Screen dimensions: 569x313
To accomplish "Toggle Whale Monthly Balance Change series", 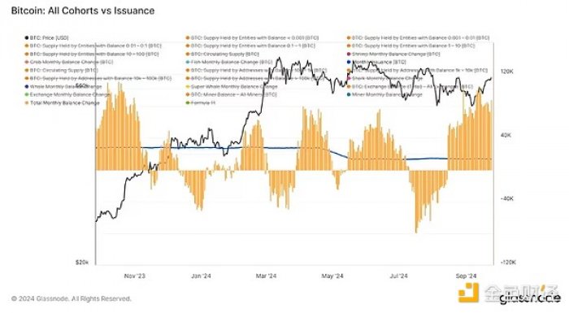I will pyautogui.click(x=66, y=87).
